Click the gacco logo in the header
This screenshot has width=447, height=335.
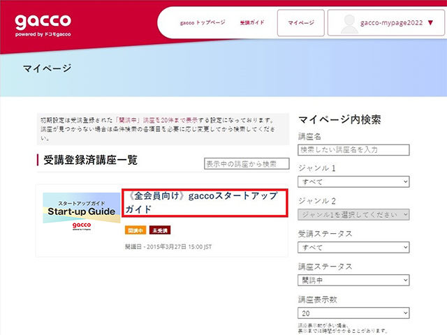[43, 24]
